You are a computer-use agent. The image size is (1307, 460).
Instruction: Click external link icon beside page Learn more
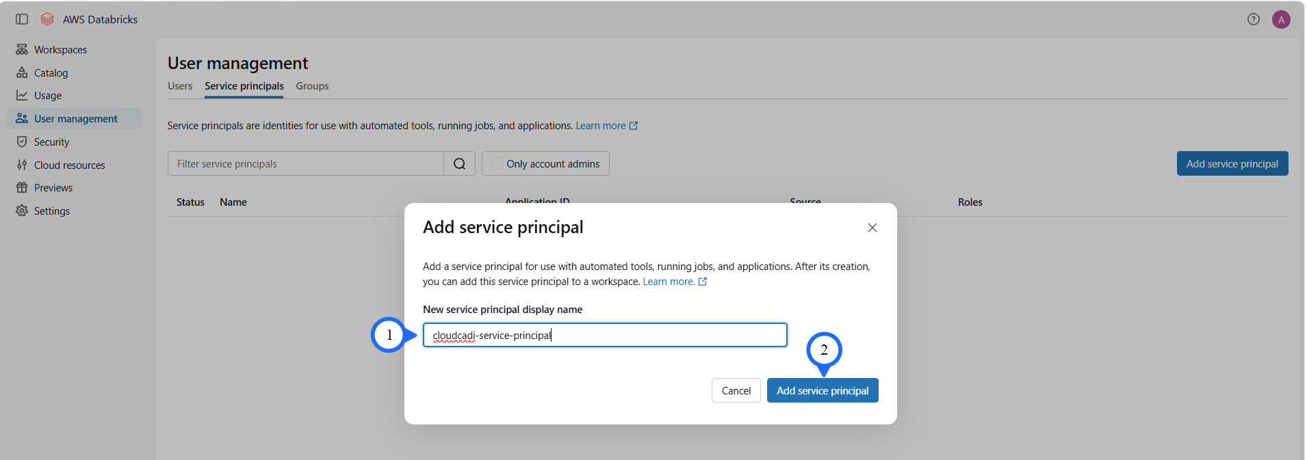[x=634, y=126]
